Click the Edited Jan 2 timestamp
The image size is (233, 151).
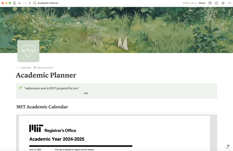(x=190, y=3)
